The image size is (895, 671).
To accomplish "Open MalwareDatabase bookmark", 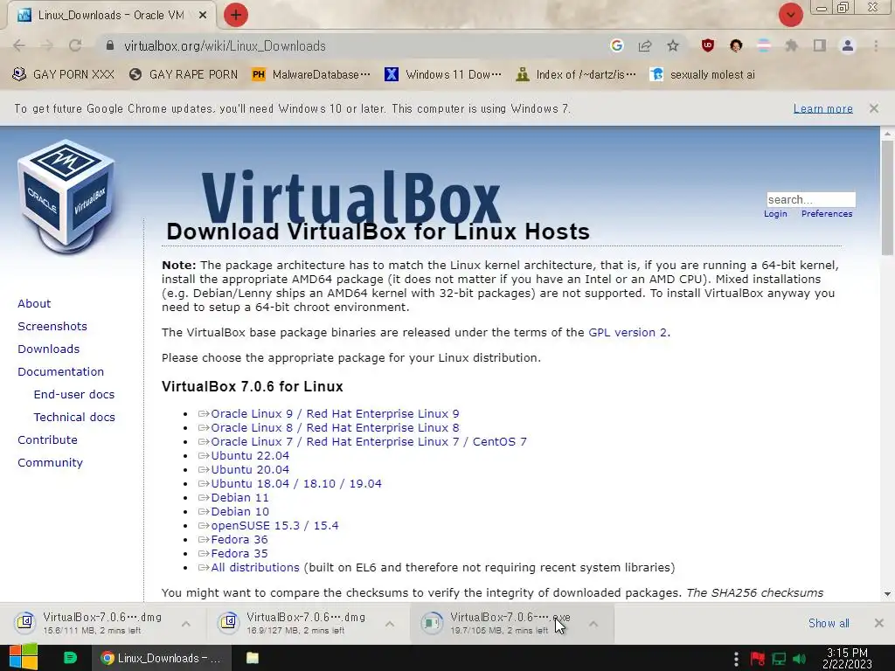I will click(311, 74).
